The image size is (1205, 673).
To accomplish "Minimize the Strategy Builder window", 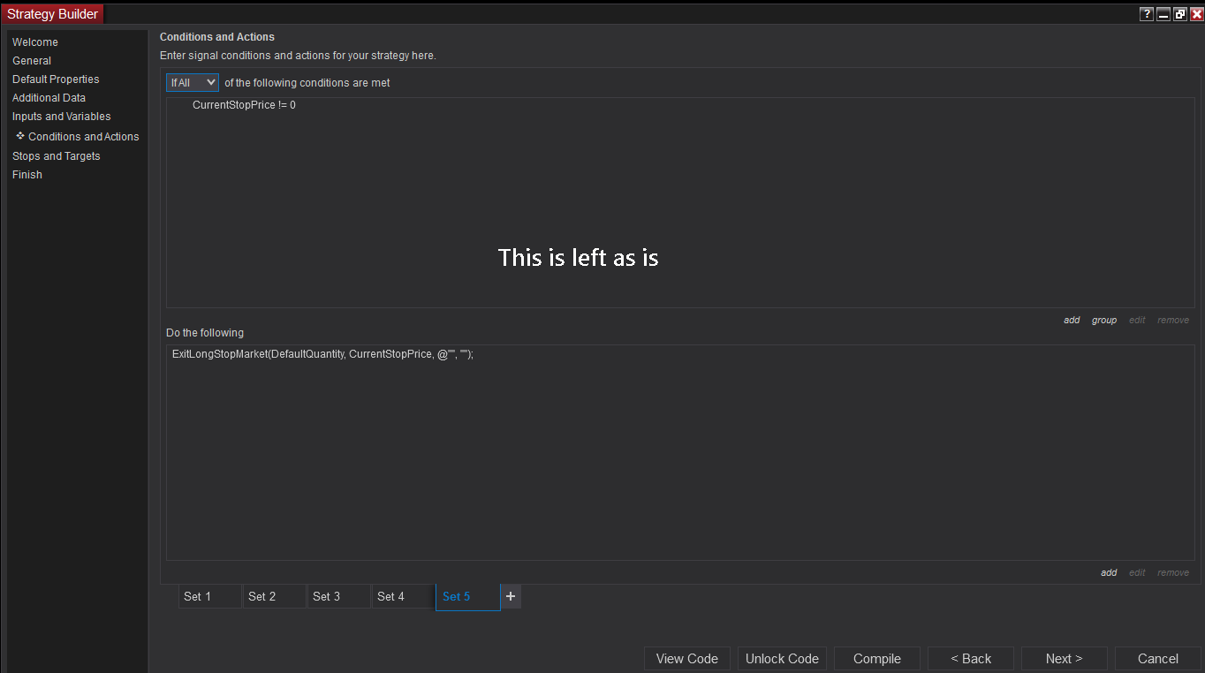I will (1163, 14).
